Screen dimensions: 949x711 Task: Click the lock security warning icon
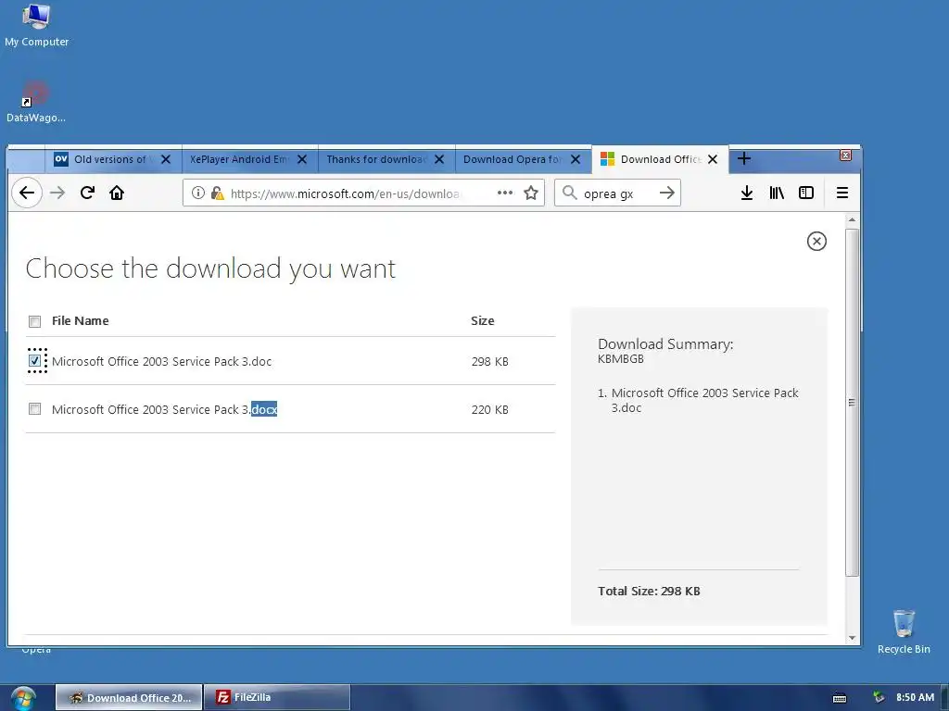click(217, 193)
